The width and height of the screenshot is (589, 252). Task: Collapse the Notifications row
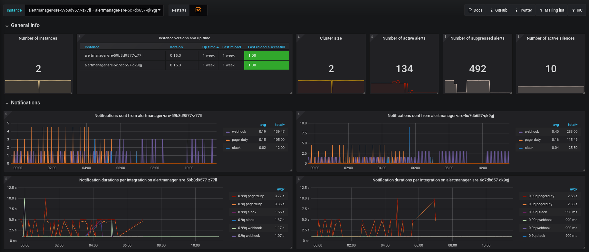(x=25, y=102)
